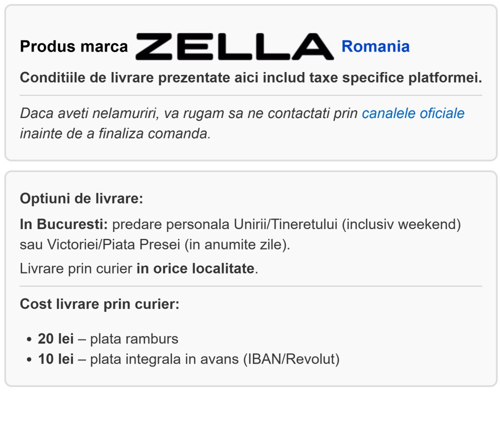Click the inclusiv weekend parenthetical

coord(401,224)
